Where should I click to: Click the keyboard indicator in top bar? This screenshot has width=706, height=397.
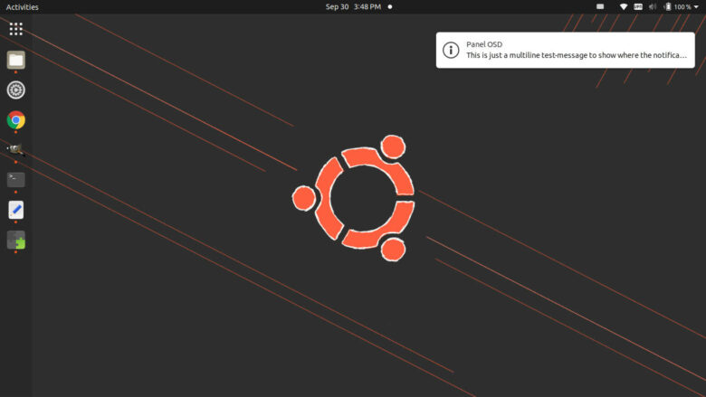pyautogui.click(x=600, y=6)
